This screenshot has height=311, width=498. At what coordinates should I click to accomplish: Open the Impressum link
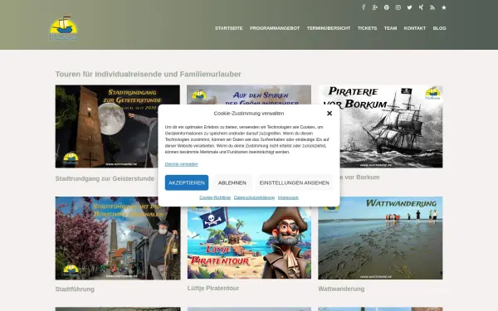point(288,197)
